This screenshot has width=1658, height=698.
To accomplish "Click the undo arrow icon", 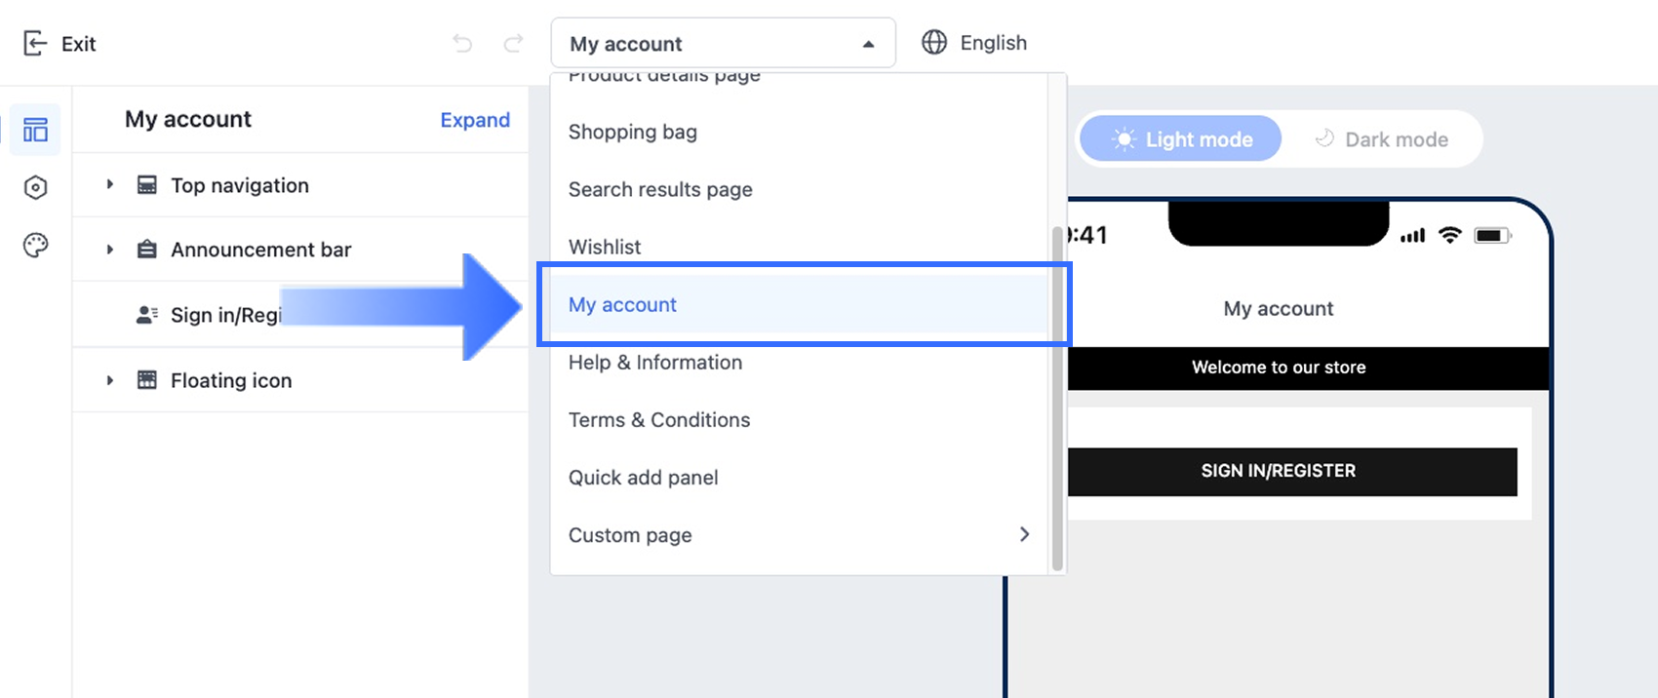I will tap(462, 43).
